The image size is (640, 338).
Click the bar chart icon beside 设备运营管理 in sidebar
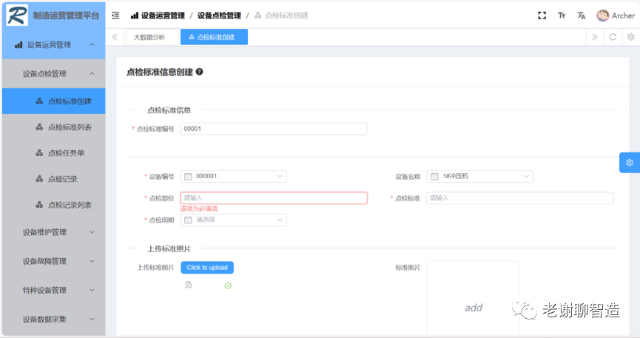pos(18,45)
